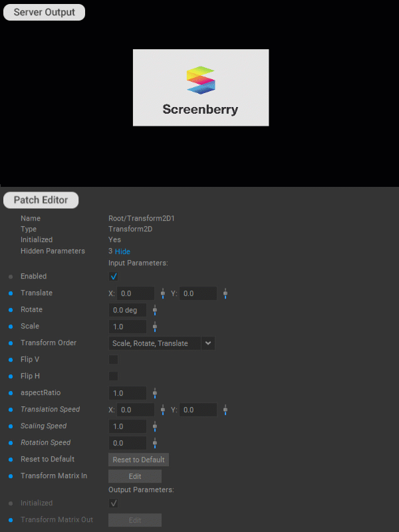Toggle the Initialized output checkbox
This screenshot has width=399, height=532.
(113, 503)
